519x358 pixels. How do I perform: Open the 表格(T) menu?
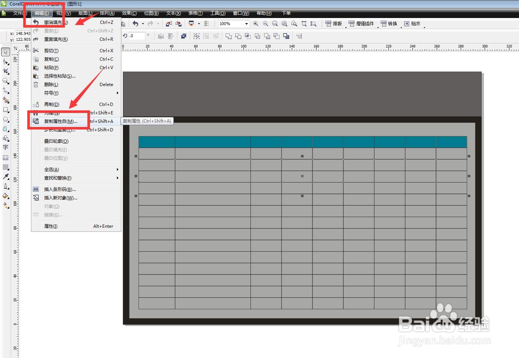click(196, 13)
